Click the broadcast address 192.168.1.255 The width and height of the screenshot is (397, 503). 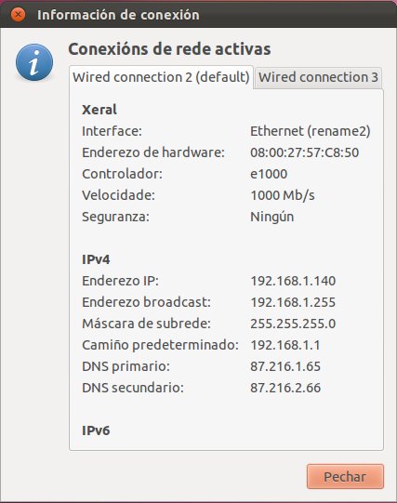(x=293, y=302)
